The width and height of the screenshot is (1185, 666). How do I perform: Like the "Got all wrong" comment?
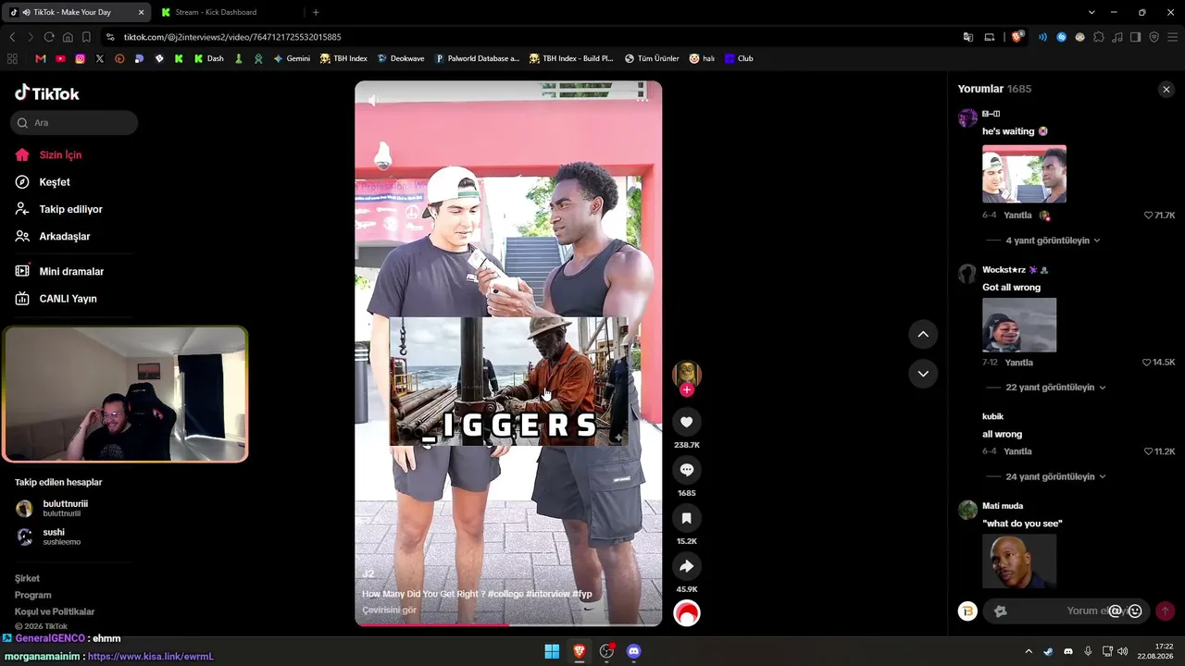pos(1146,363)
